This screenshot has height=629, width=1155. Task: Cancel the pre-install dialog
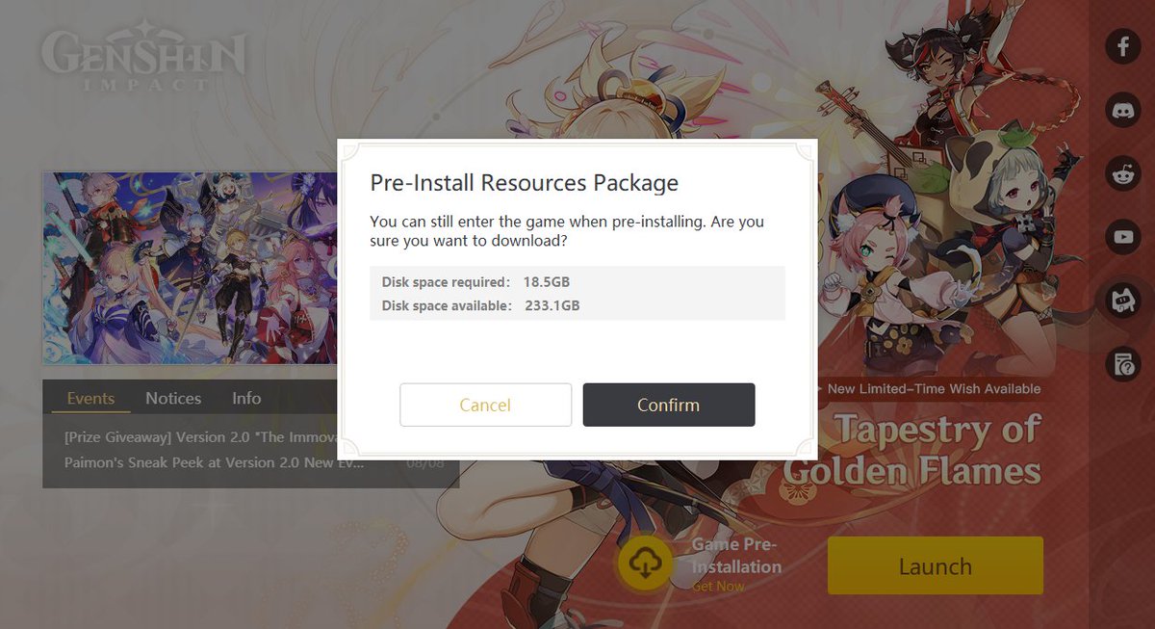point(485,405)
